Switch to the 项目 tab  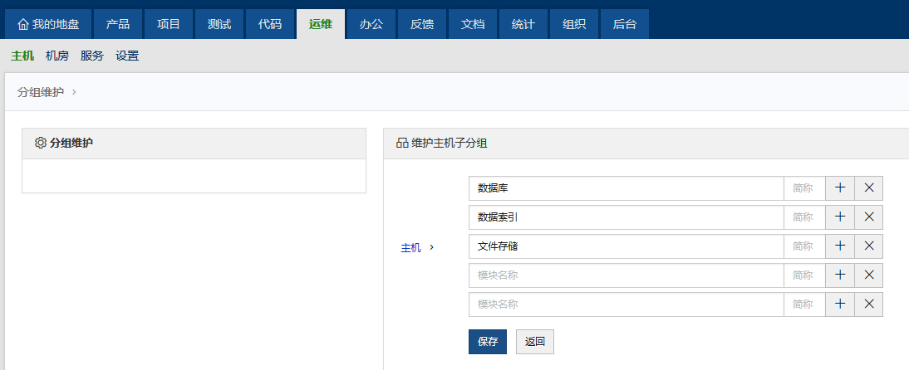tap(169, 24)
